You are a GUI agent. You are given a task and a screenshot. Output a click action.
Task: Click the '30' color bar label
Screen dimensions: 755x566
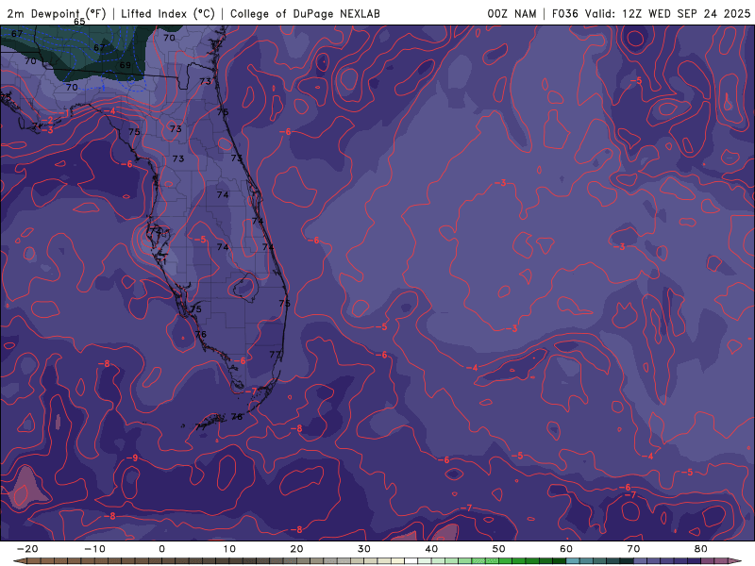(x=364, y=549)
